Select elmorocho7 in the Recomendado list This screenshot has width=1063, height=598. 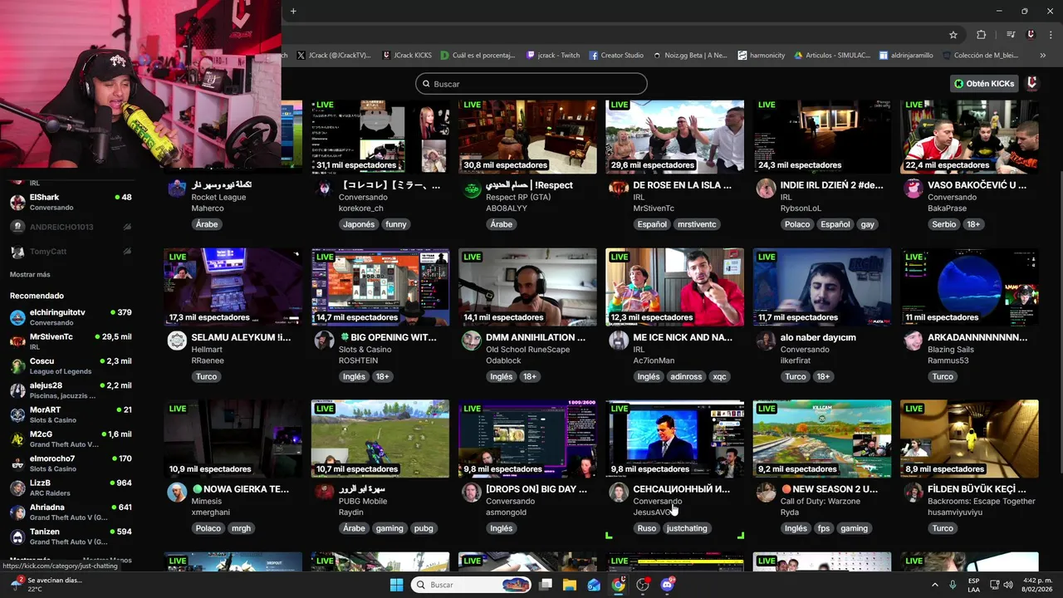[x=71, y=463]
